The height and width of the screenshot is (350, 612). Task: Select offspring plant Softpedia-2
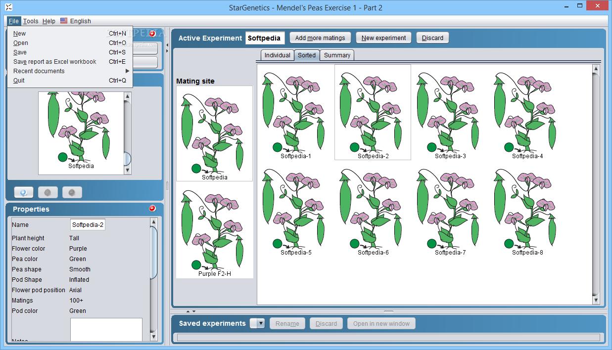373,112
